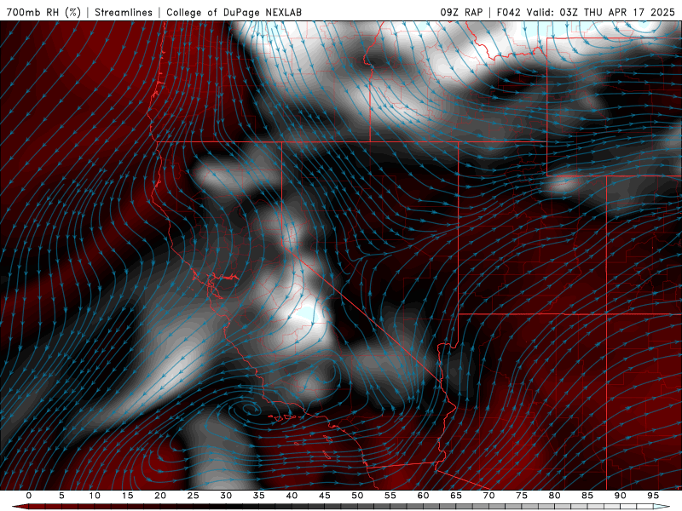Click the '80' value on color scale

point(554,496)
